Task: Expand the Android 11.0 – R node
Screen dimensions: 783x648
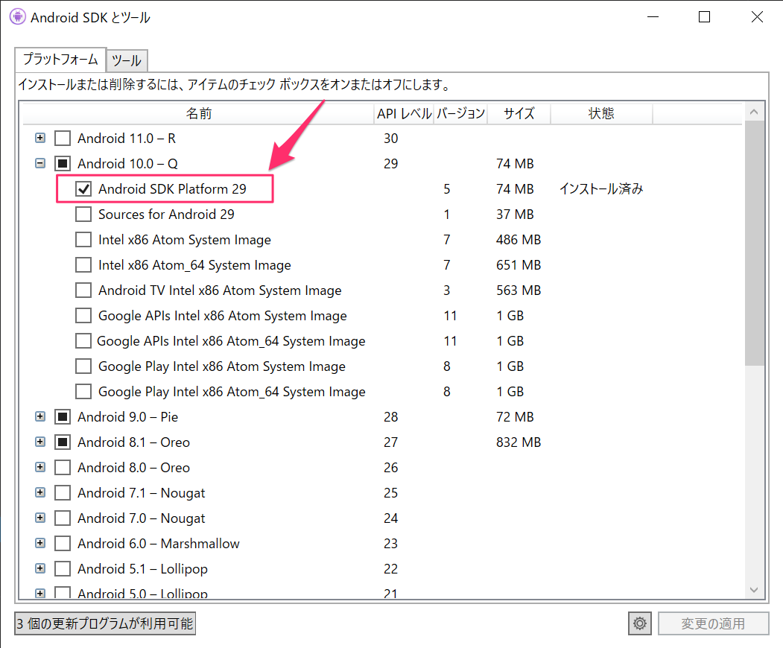Action: (x=40, y=138)
